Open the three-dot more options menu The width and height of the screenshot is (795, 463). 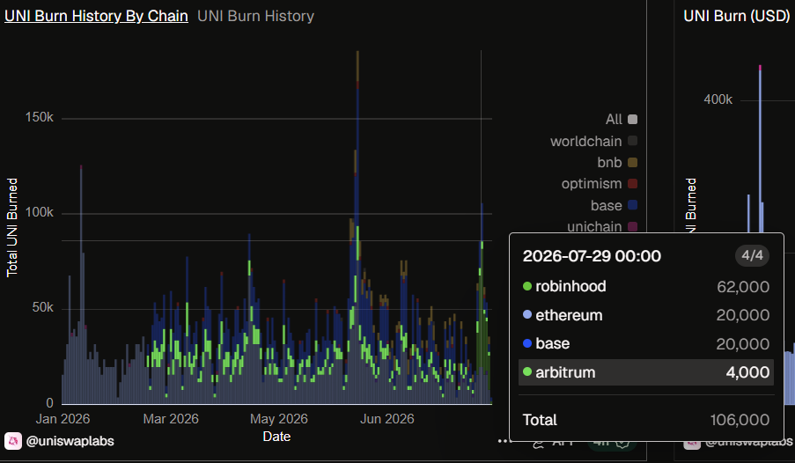tap(504, 441)
